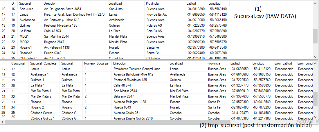This screenshot has width=319, height=132.
Task: Select 'Rueda 6349' in the lower grid
Action: click(140, 107)
